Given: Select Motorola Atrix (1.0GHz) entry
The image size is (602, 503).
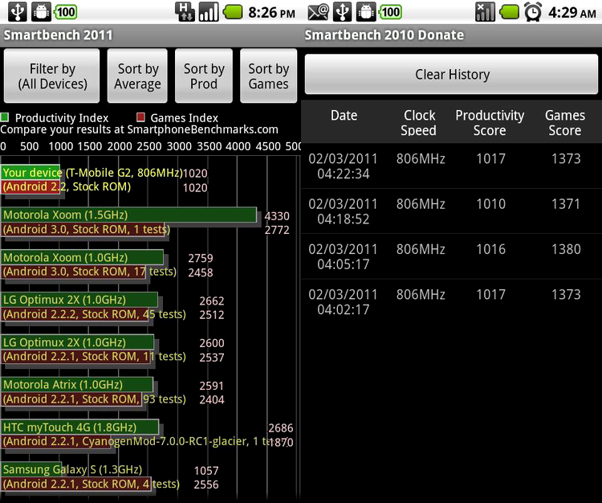Looking at the screenshot, I should [77, 385].
